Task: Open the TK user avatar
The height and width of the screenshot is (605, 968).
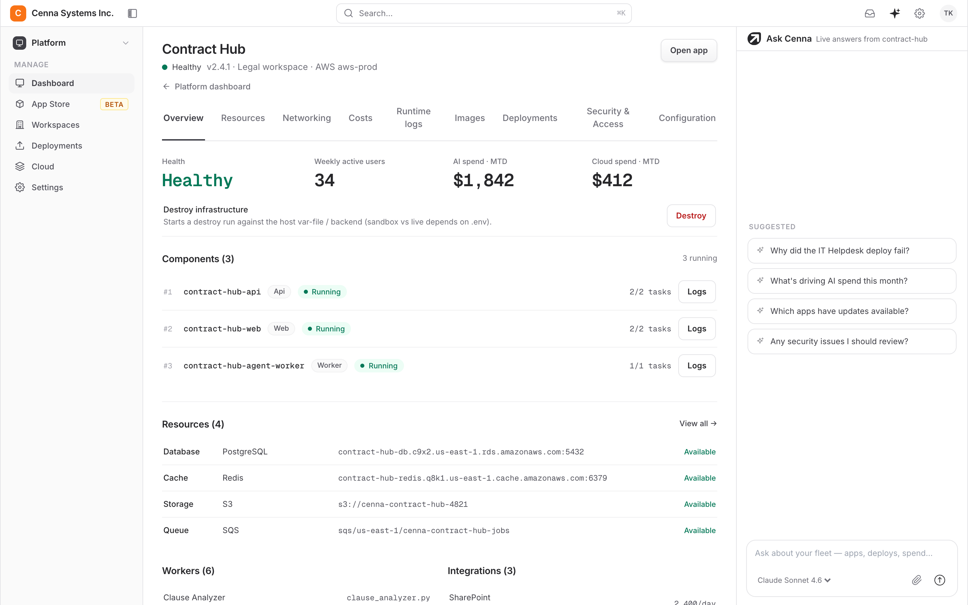Action: 948,13
